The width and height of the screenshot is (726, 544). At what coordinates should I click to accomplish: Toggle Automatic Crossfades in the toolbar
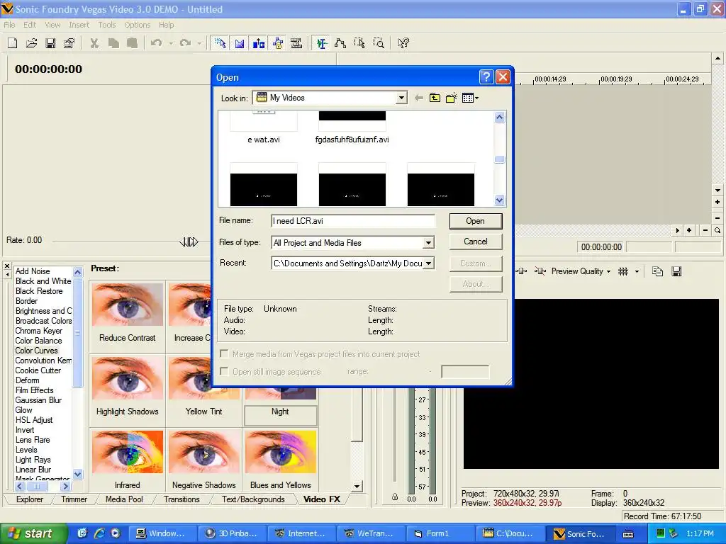coord(240,43)
